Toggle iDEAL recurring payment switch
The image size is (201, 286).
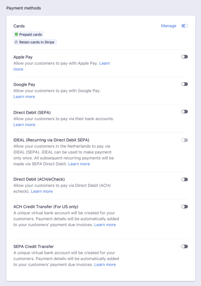point(184,140)
